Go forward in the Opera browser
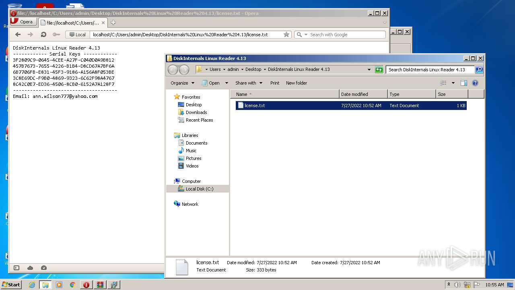Screen dimensions: 515x290 [x=31, y=35]
